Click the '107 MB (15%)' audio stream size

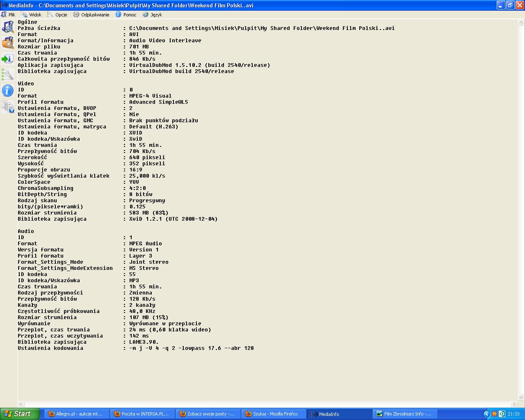click(x=149, y=317)
